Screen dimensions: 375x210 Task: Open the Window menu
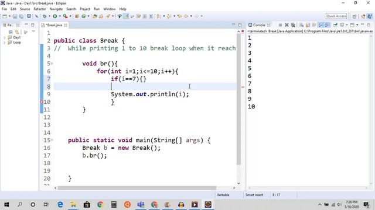(110, 9)
